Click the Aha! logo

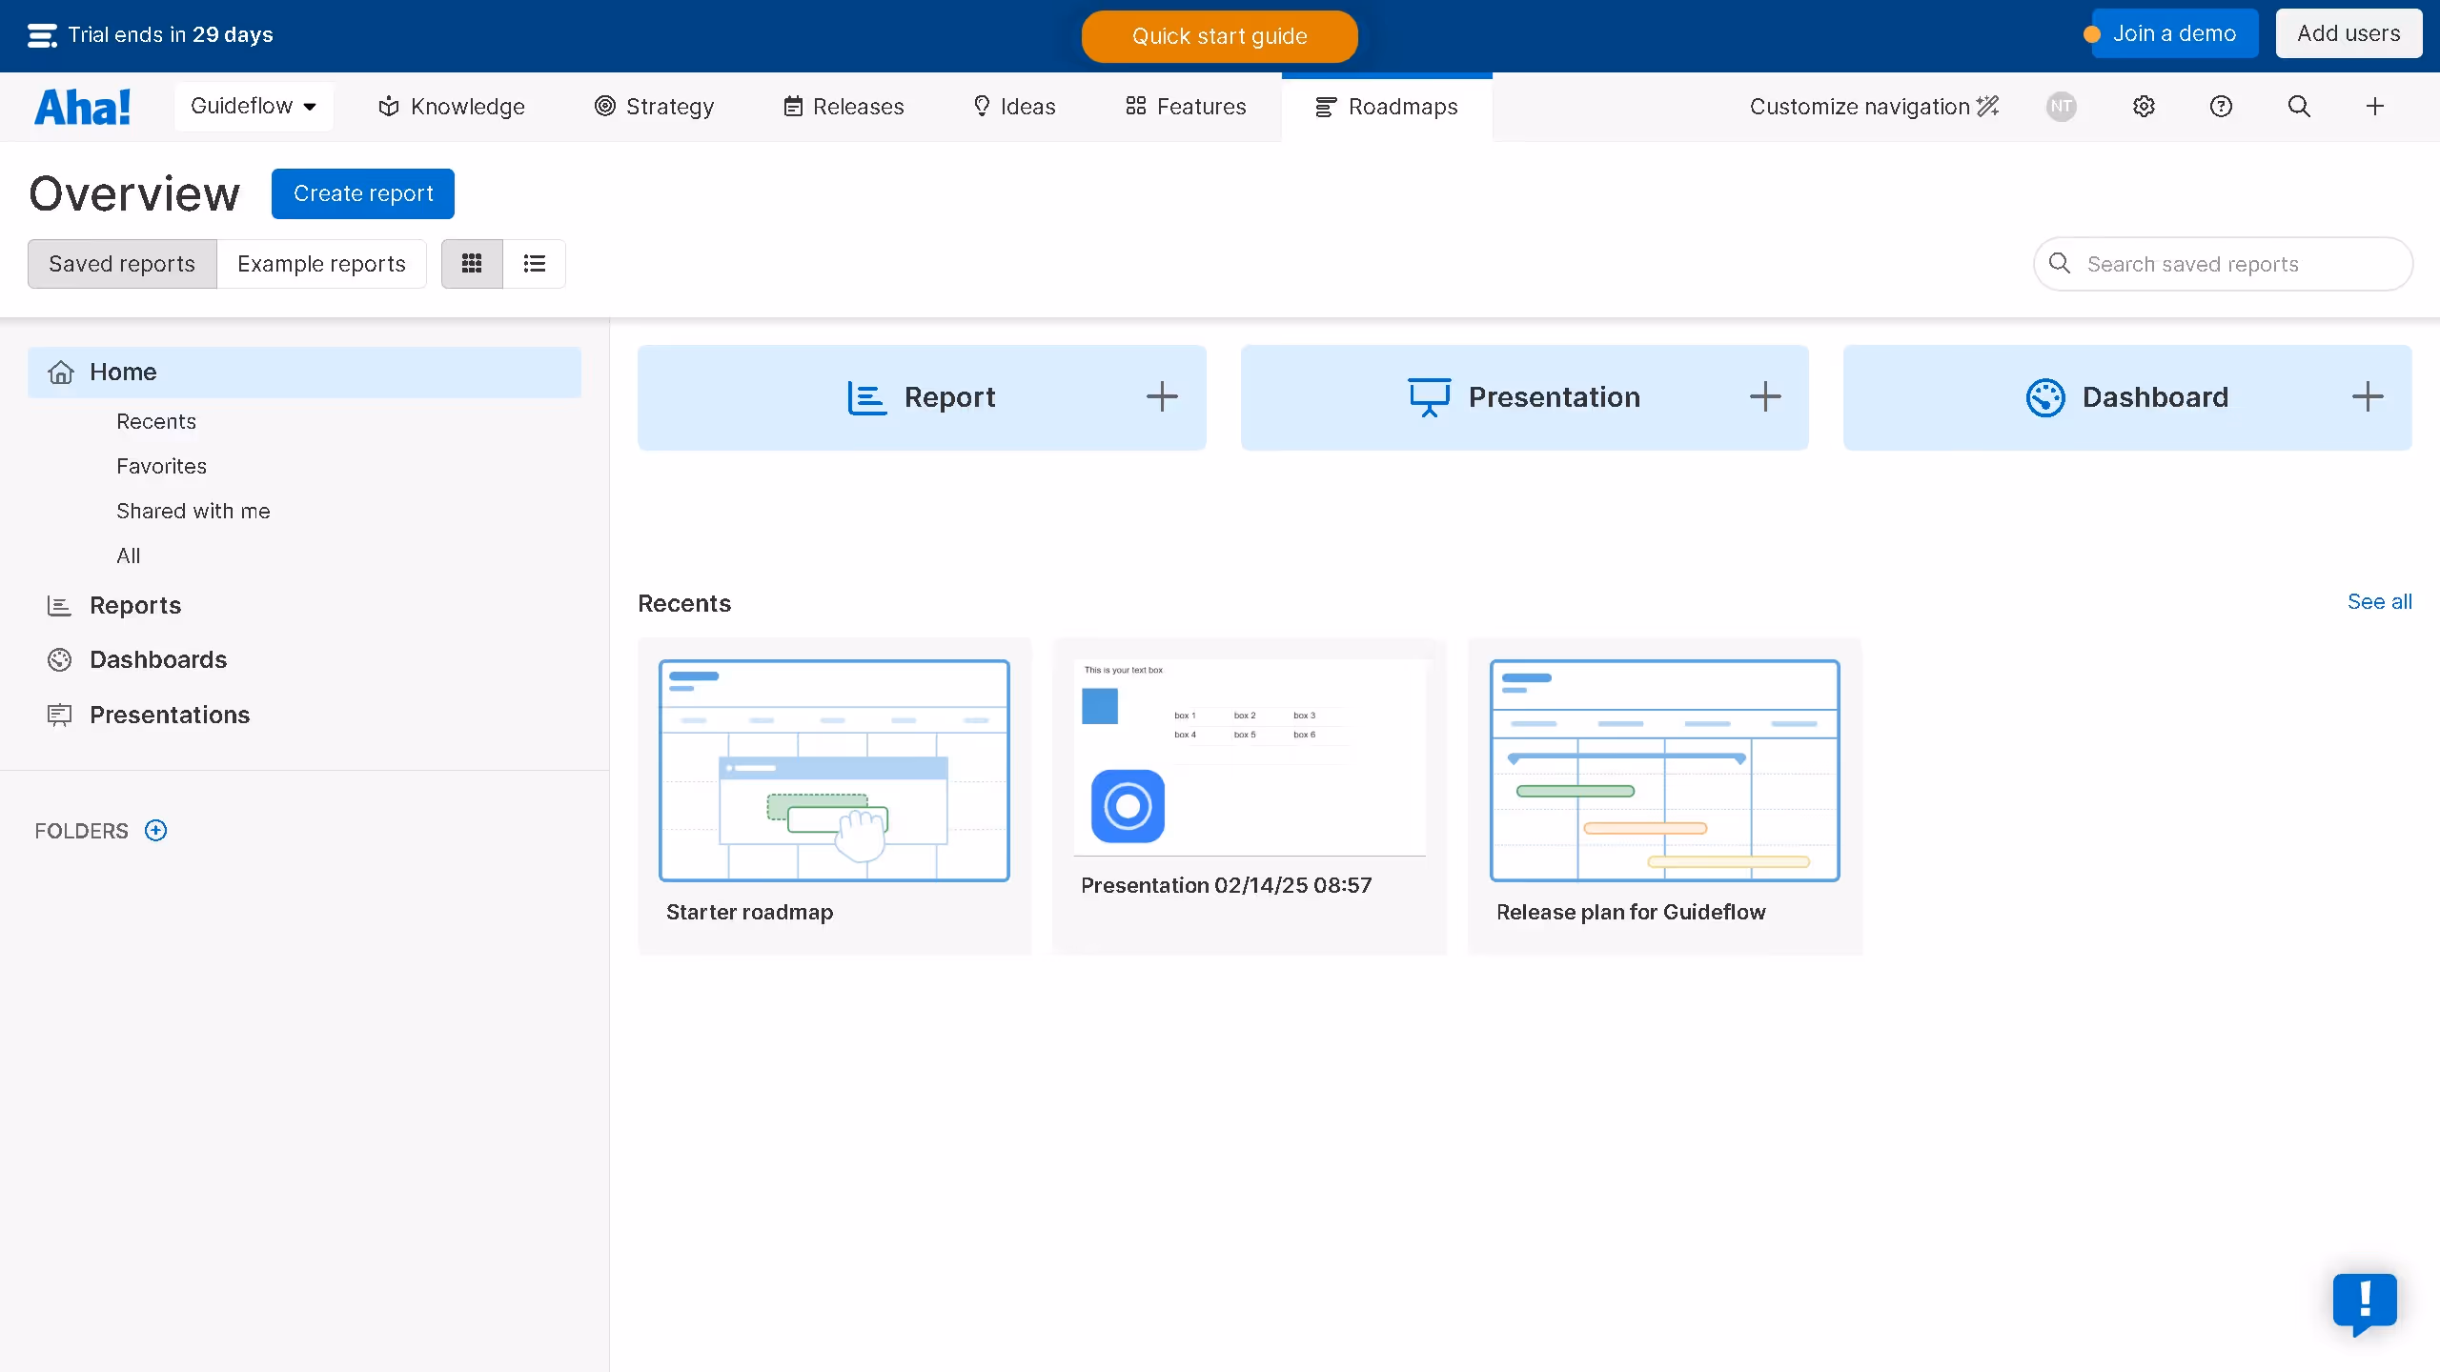tap(82, 107)
